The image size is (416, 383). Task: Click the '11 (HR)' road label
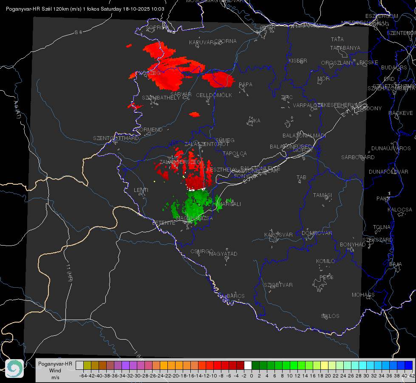[70, 273]
